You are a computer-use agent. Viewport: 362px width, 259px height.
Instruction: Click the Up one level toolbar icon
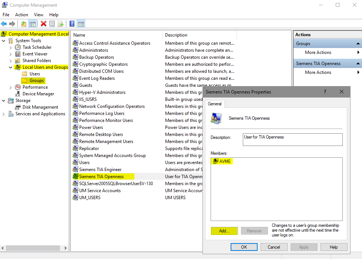(x=24, y=24)
